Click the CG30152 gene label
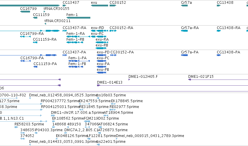The width and height of the screenshot is (248, 146). (x=118, y=3)
